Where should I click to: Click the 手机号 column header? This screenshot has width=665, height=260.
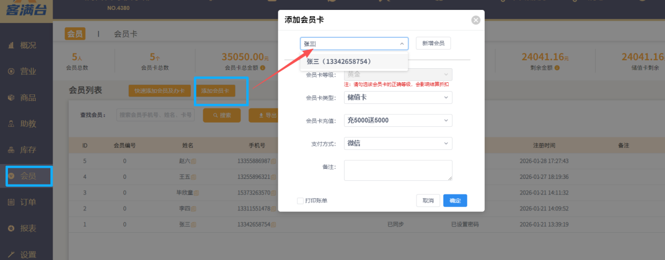click(257, 145)
